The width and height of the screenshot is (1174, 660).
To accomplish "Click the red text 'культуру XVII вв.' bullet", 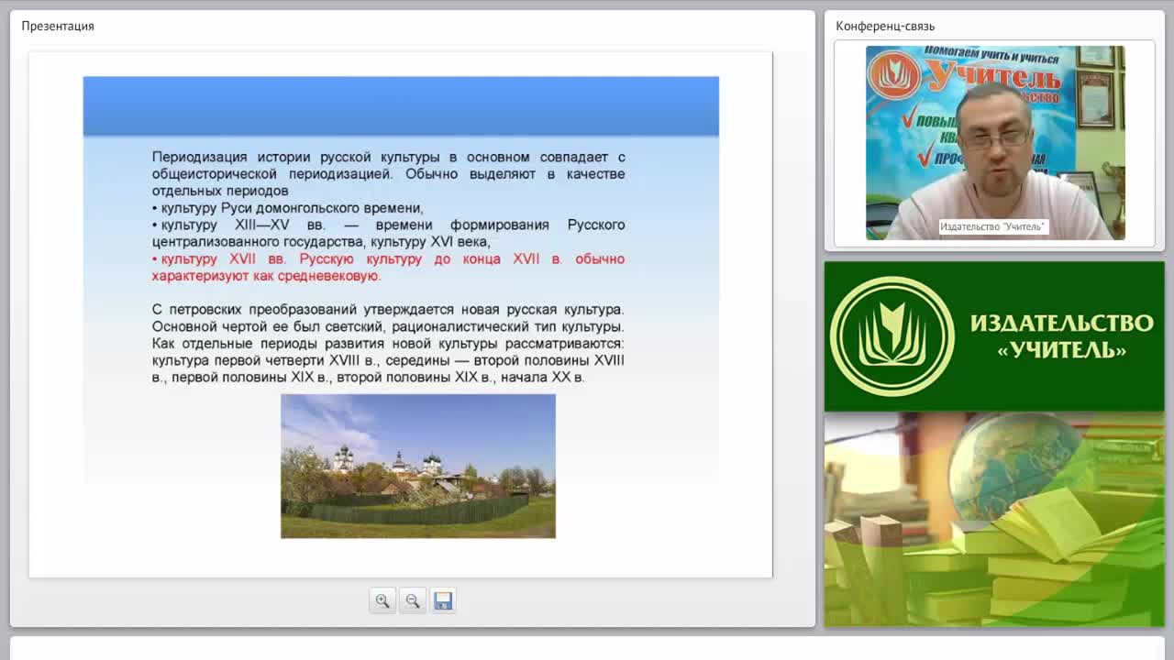I will (x=388, y=268).
